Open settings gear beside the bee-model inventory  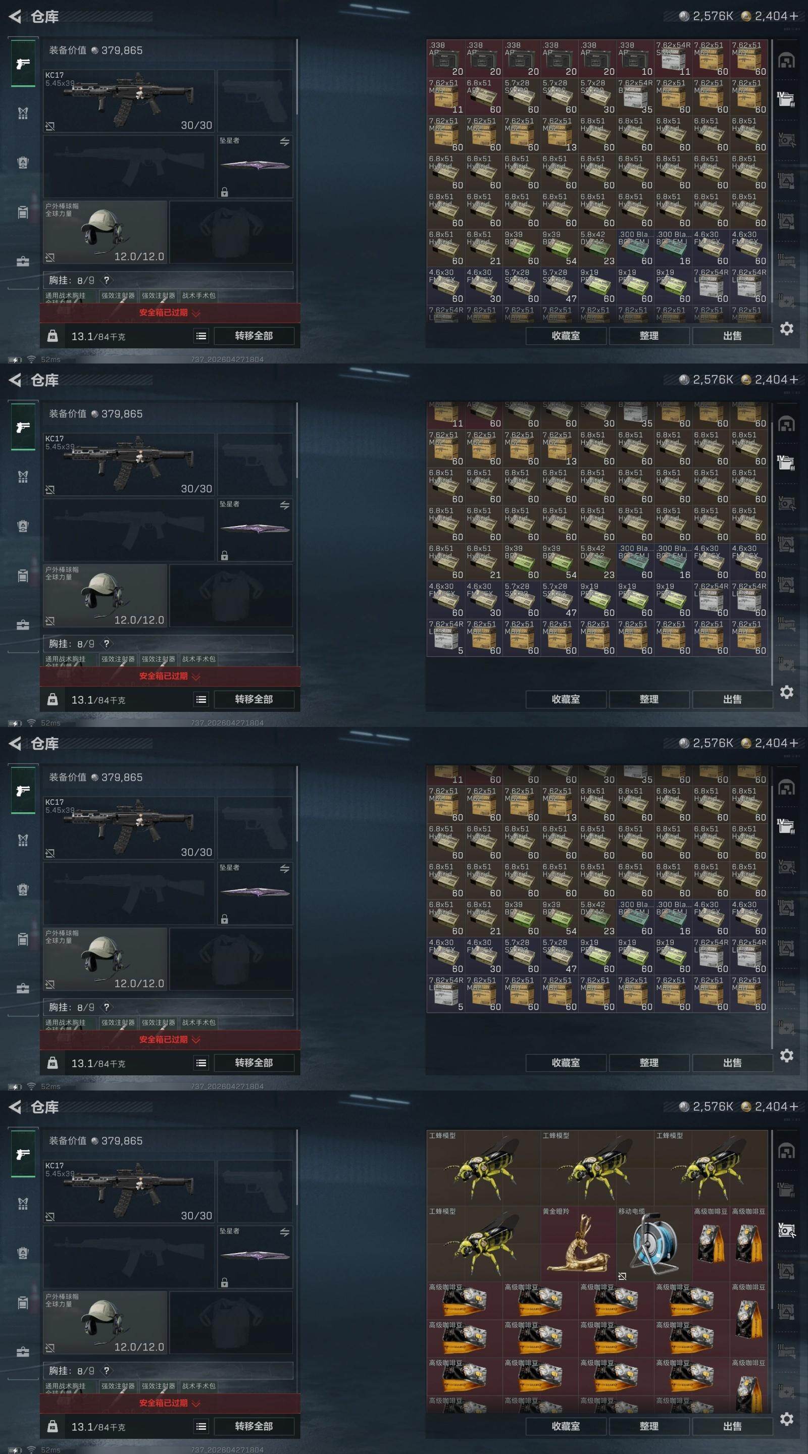coord(787,1419)
